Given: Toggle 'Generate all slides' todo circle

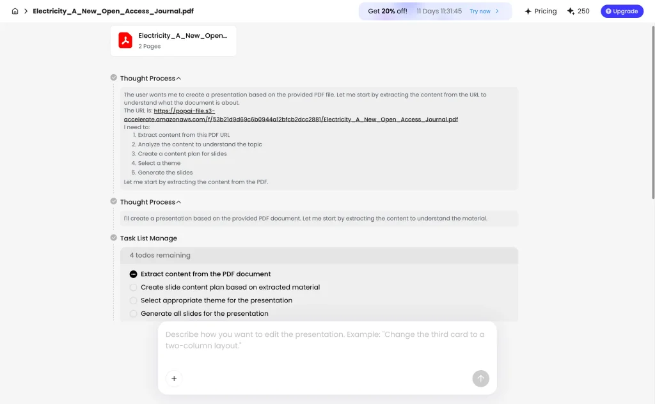Looking at the screenshot, I should [133, 314].
